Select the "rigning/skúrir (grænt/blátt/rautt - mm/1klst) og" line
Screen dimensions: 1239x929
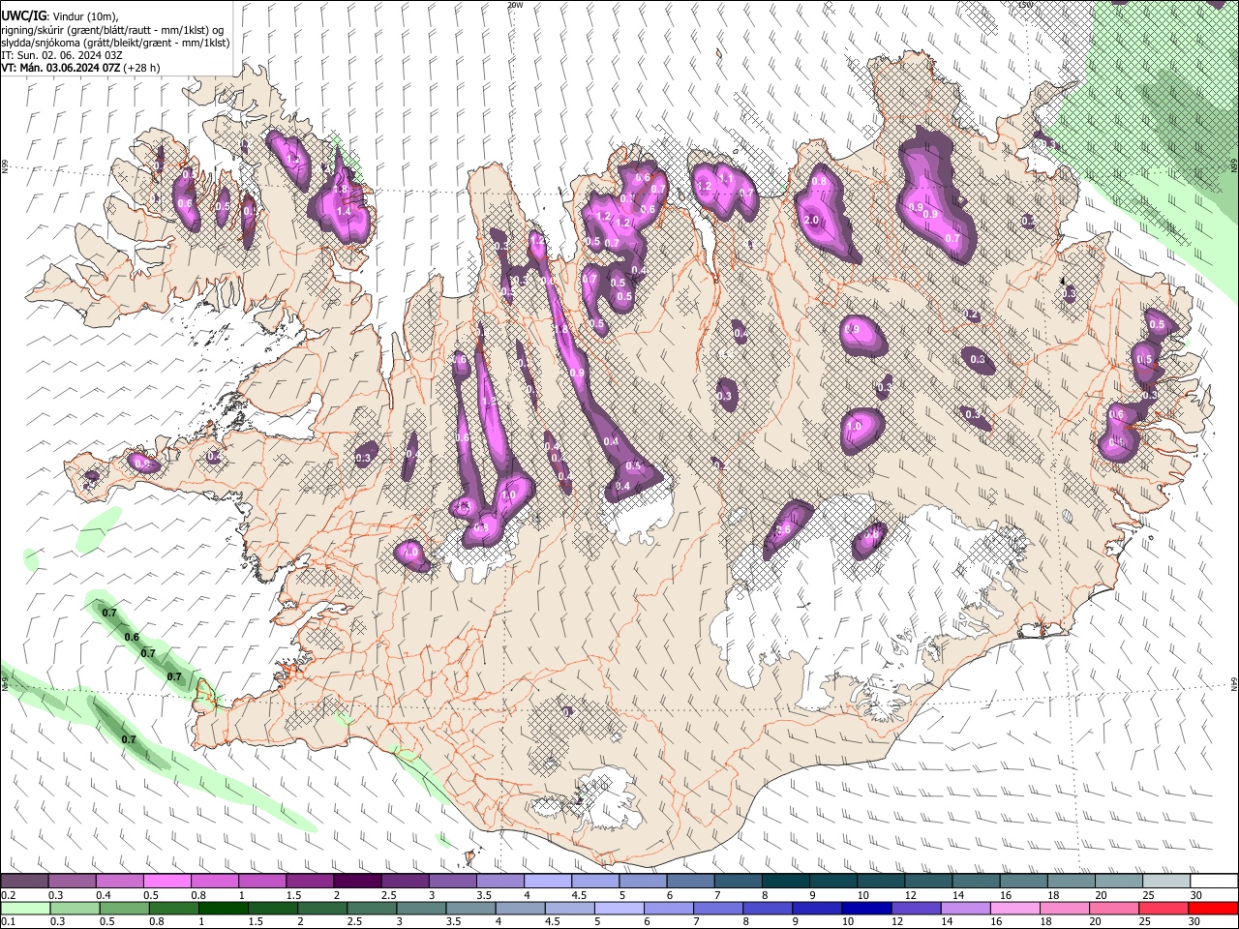tap(112, 29)
